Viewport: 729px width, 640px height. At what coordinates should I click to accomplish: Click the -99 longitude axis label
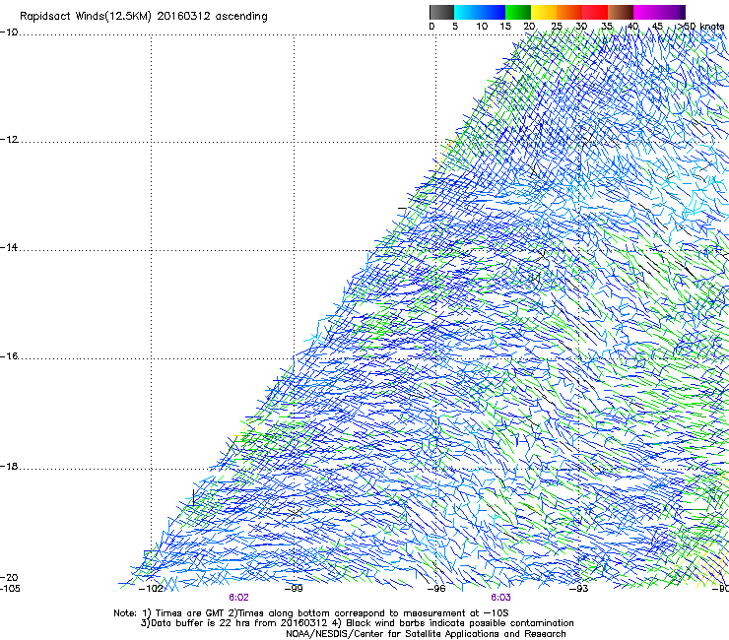point(294,589)
